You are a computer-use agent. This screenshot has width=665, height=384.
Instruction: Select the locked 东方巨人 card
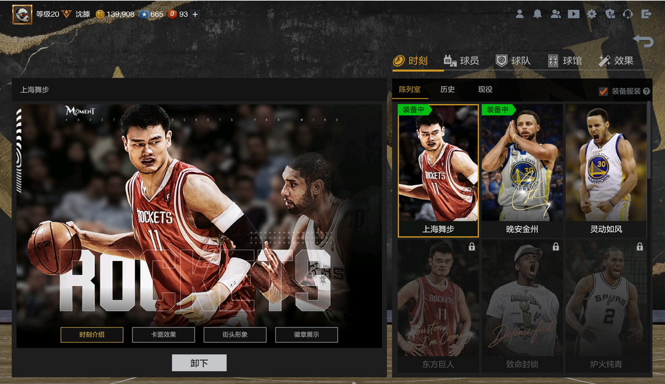[438, 306]
